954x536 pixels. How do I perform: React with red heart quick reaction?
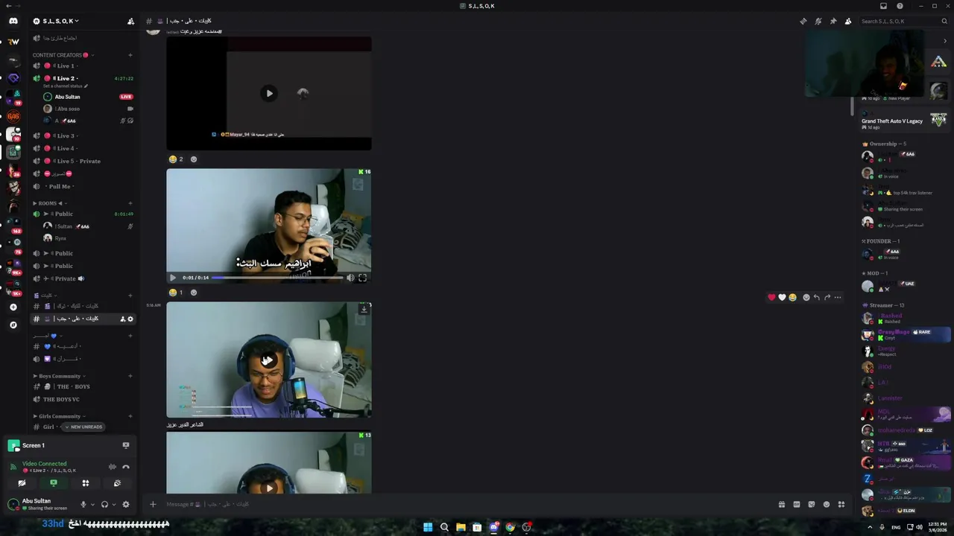(771, 297)
